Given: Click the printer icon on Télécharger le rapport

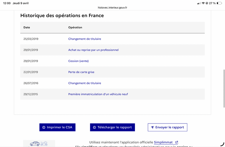Looking at the screenshot, I should coord(94,127).
